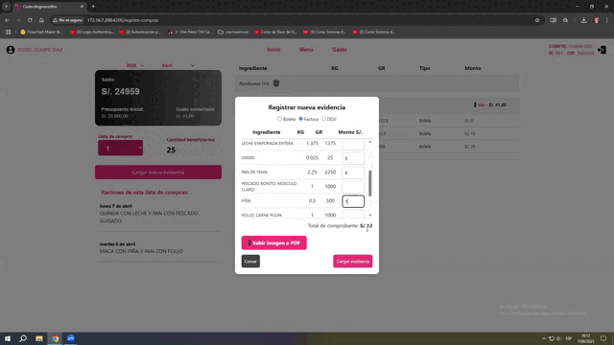
Task: Bookmark this page with the star icon
Action: click(537, 20)
